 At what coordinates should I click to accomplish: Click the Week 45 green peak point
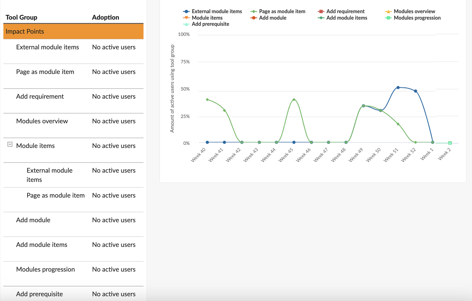pyautogui.click(x=294, y=99)
